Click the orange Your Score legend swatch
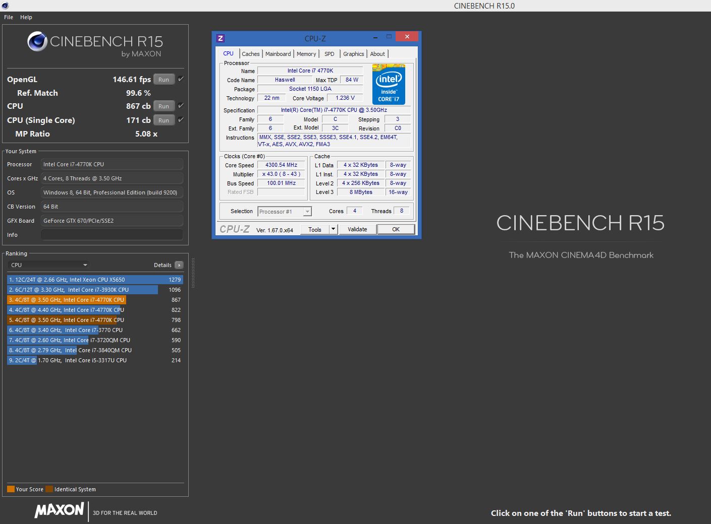This screenshot has height=524, width=711. tap(11, 489)
